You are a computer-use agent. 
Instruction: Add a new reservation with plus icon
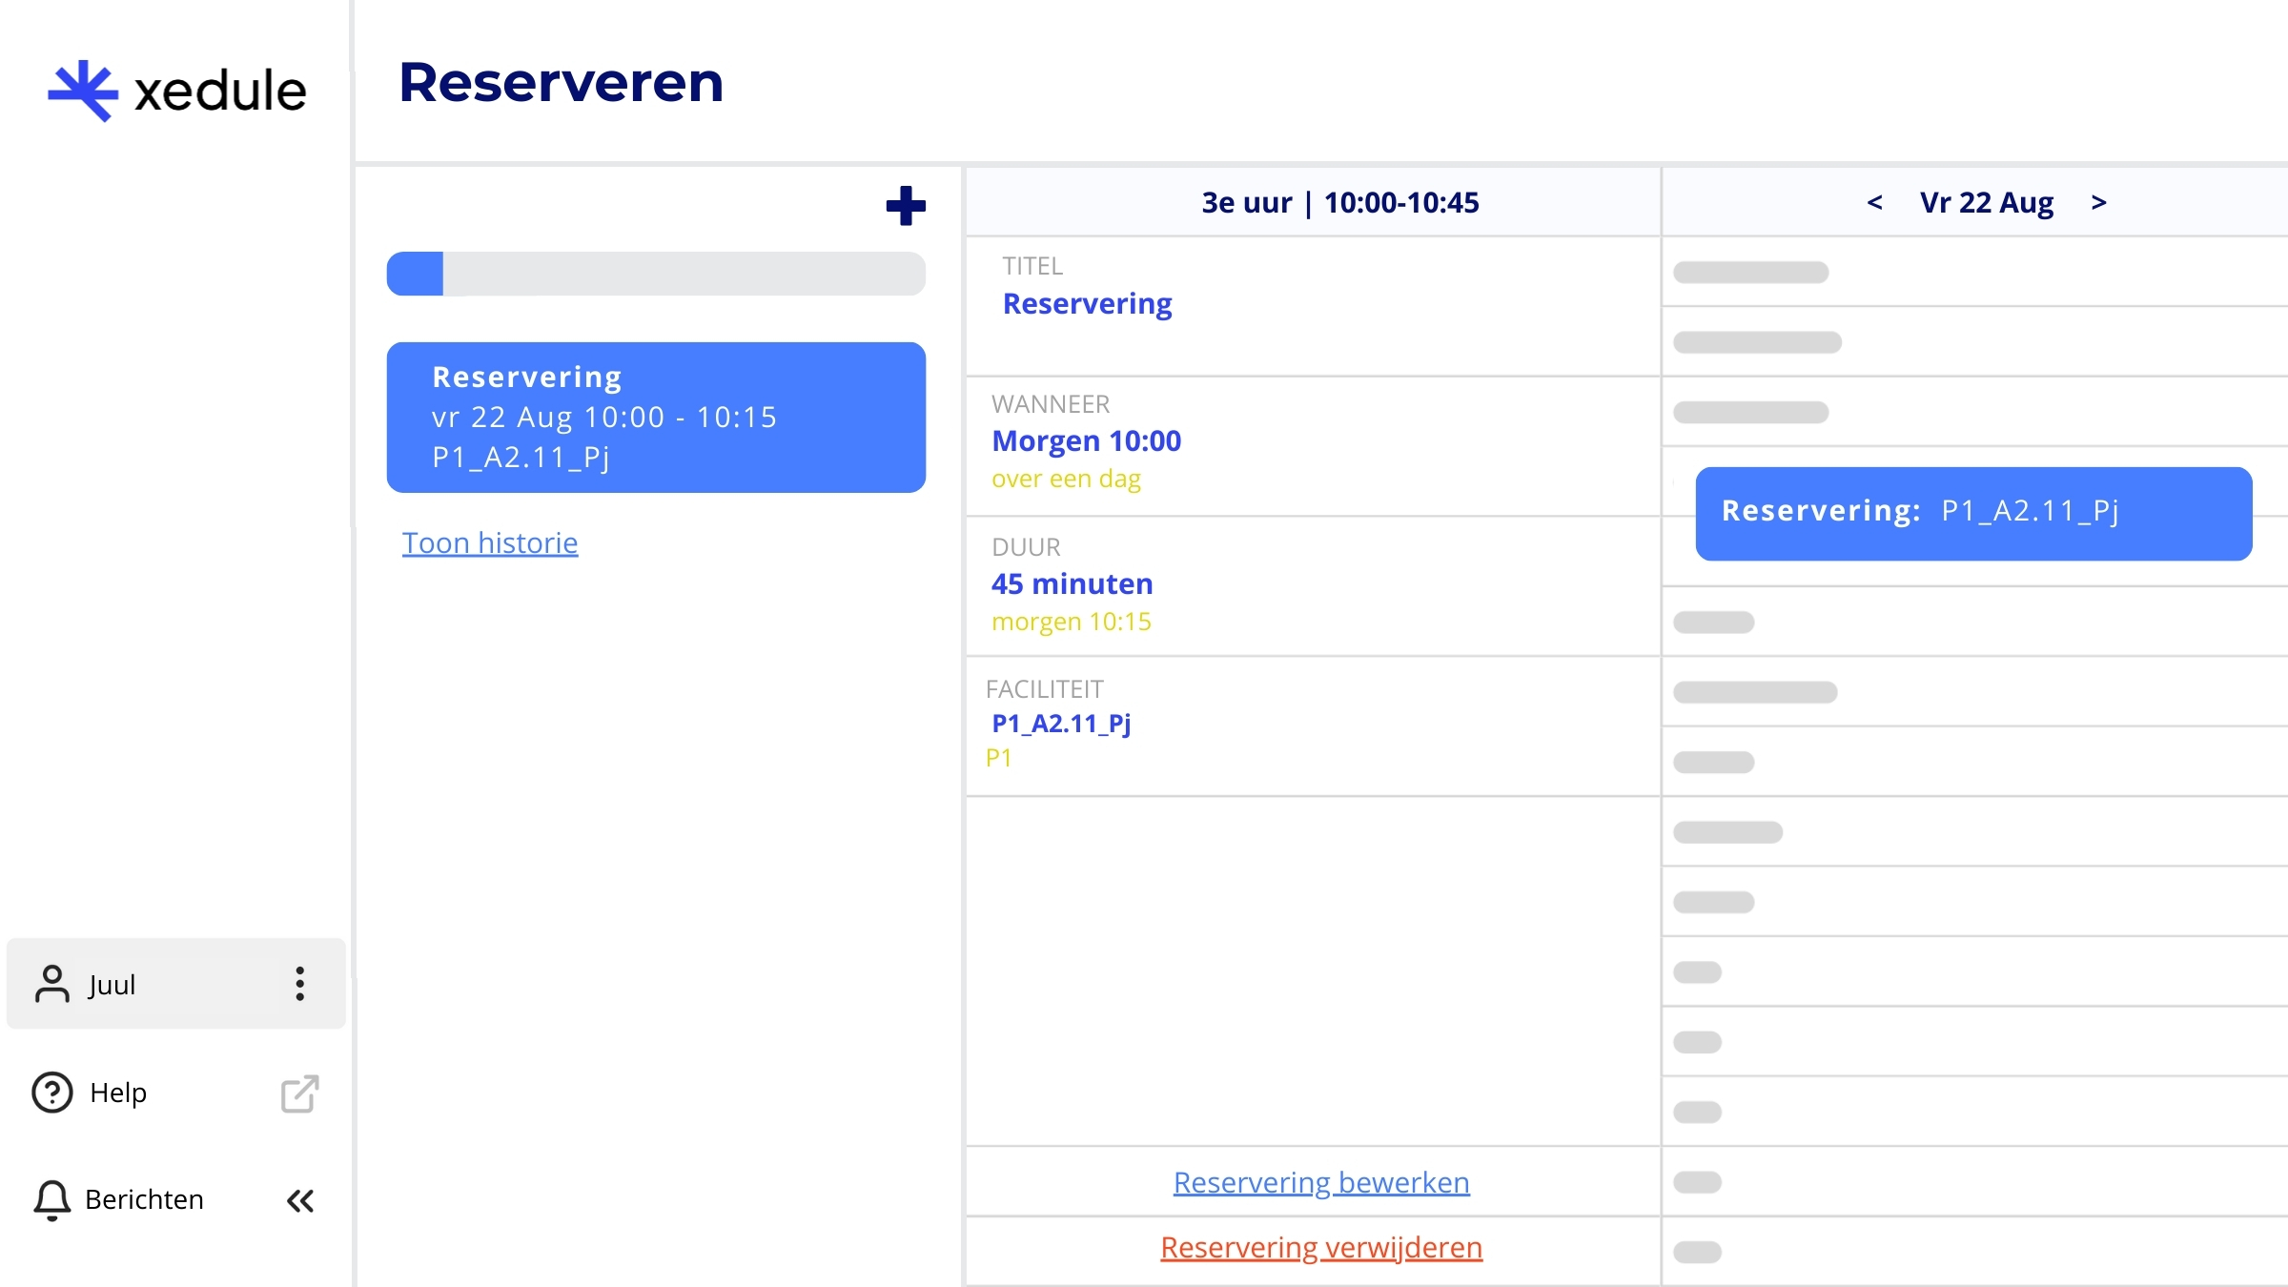[x=906, y=206]
